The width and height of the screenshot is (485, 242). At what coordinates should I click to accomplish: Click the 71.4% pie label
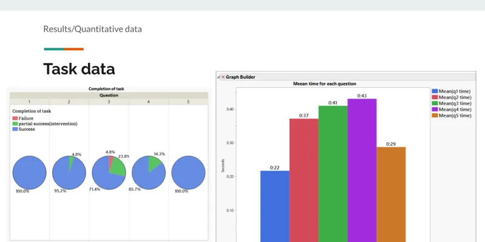[95, 189]
